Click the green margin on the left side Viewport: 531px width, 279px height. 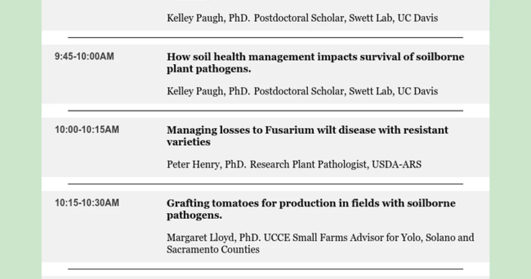pos(20,139)
